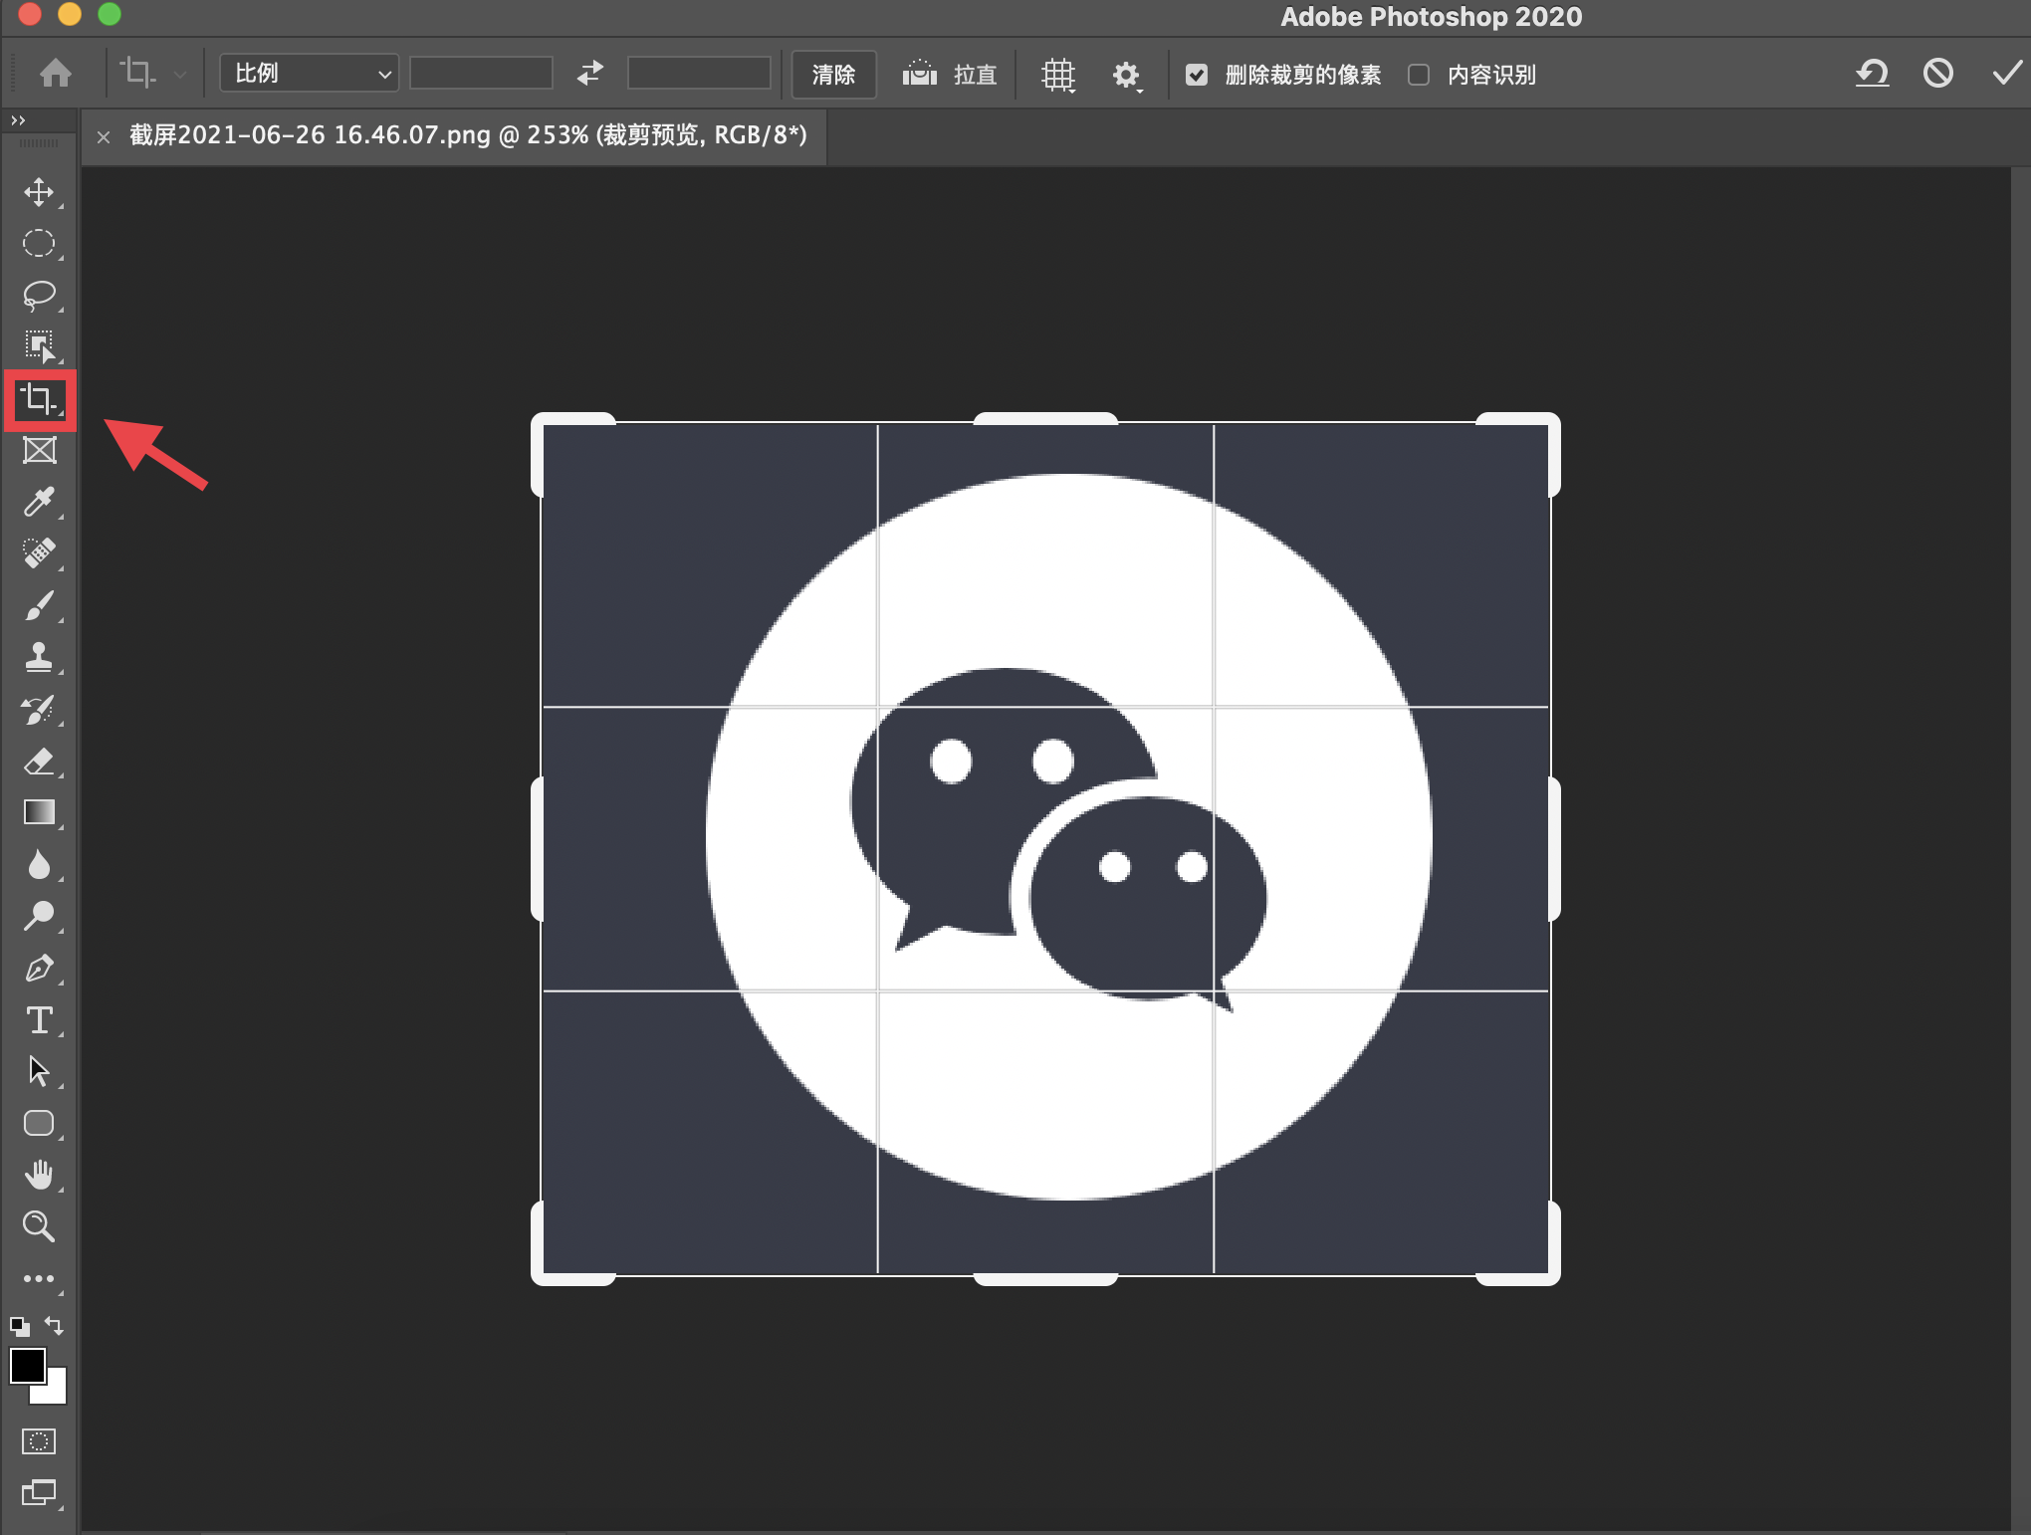Cancel the current crop operation

click(x=1938, y=73)
